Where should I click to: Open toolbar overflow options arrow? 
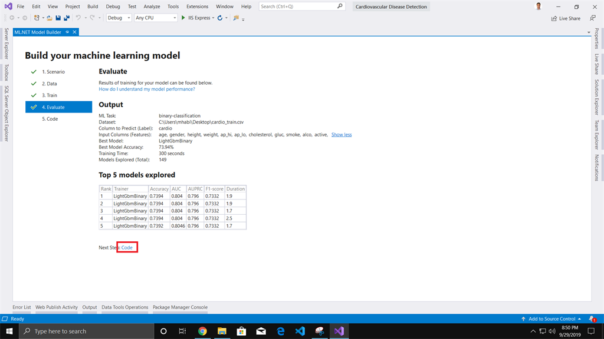[x=243, y=19]
